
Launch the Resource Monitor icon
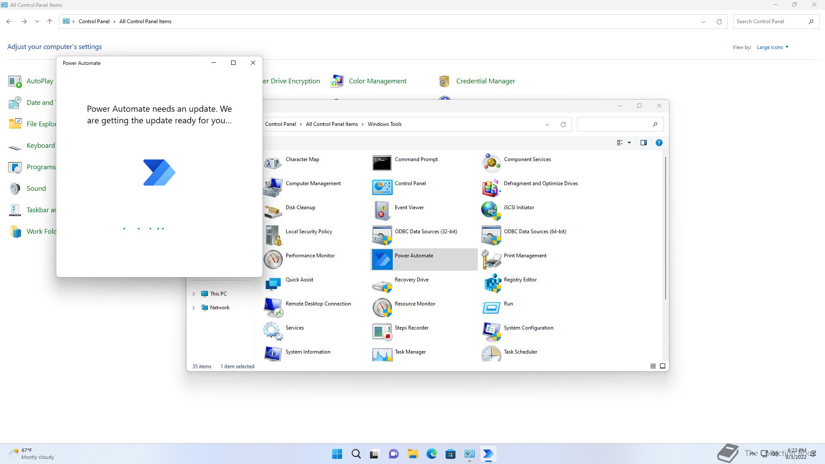382,308
